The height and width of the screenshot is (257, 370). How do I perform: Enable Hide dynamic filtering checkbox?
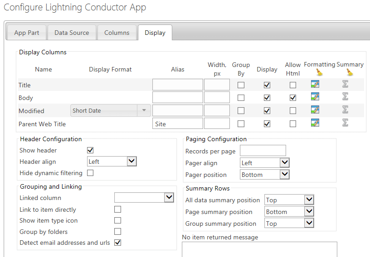click(x=90, y=173)
